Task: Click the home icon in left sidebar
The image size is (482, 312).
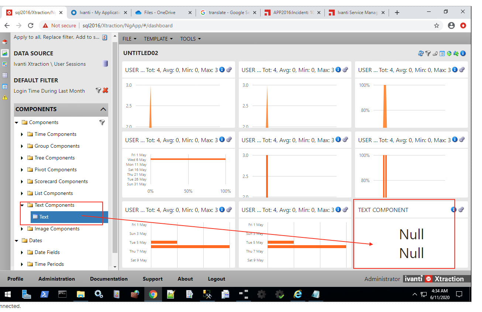Action: point(5,42)
